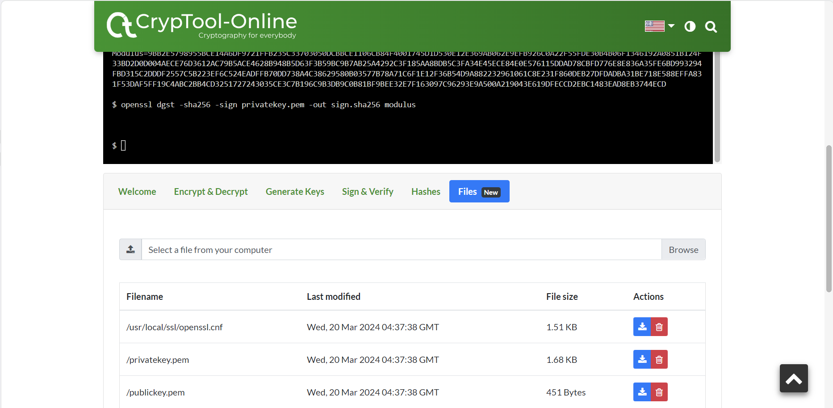
Task: Click the file selection input field
Action: click(x=402, y=249)
